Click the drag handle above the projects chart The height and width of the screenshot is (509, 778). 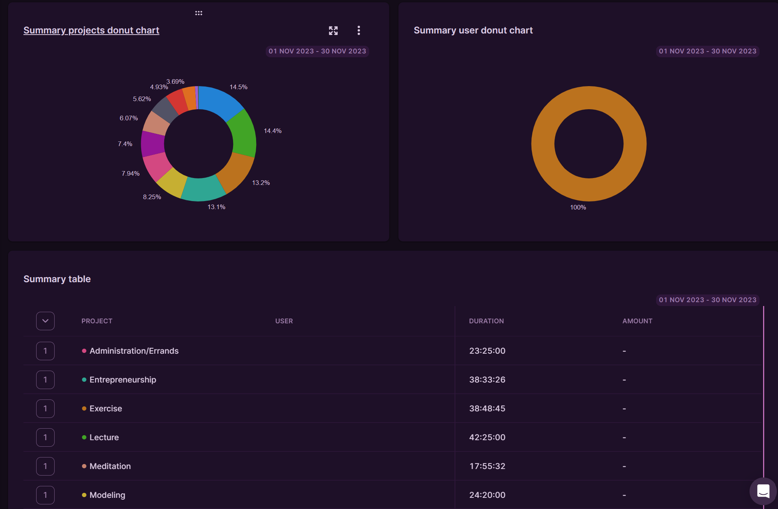point(198,13)
